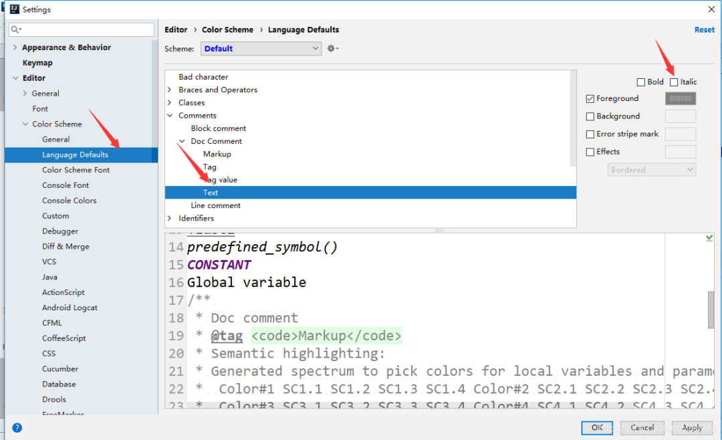Expand the Identifiers node
722x440 pixels.
click(169, 218)
